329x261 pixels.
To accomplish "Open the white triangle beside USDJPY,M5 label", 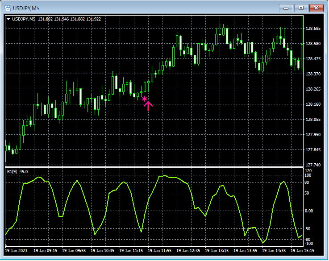I will point(8,19).
